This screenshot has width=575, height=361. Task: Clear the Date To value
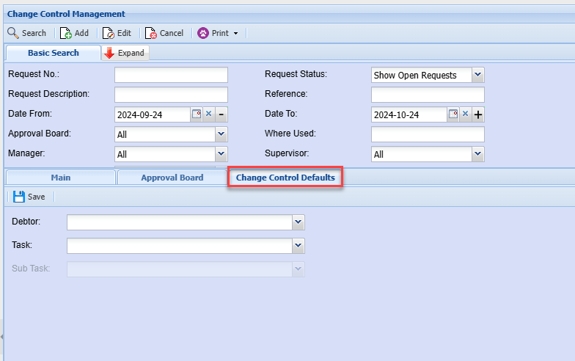click(x=465, y=114)
